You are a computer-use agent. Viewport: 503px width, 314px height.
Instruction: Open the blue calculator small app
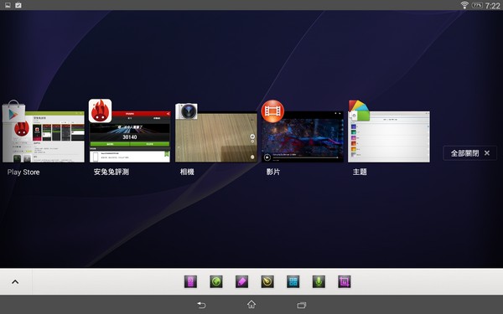pyautogui.click(x=293, y=282)
